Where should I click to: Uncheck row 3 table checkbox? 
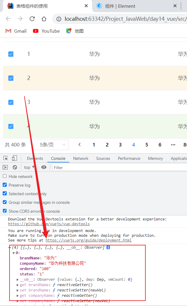tap(11, 102)
